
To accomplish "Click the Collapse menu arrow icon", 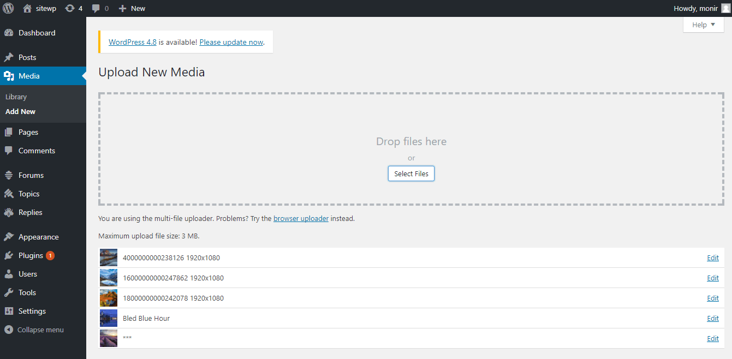I will pos(9,330).
